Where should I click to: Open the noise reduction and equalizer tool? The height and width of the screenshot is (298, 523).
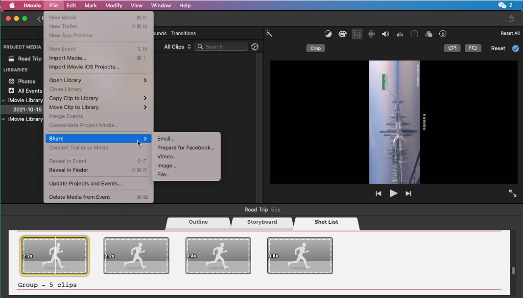pyautogui.click(x=400, y=34)
